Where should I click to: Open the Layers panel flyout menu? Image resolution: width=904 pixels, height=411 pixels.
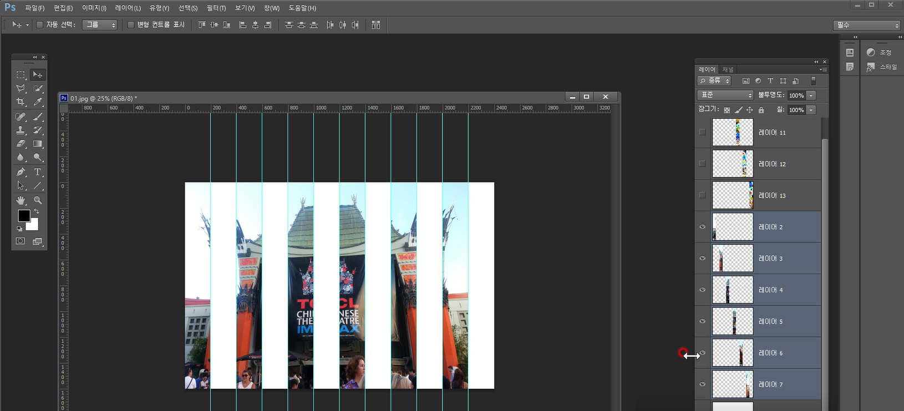pyautogui.click(x=823, y=70)
